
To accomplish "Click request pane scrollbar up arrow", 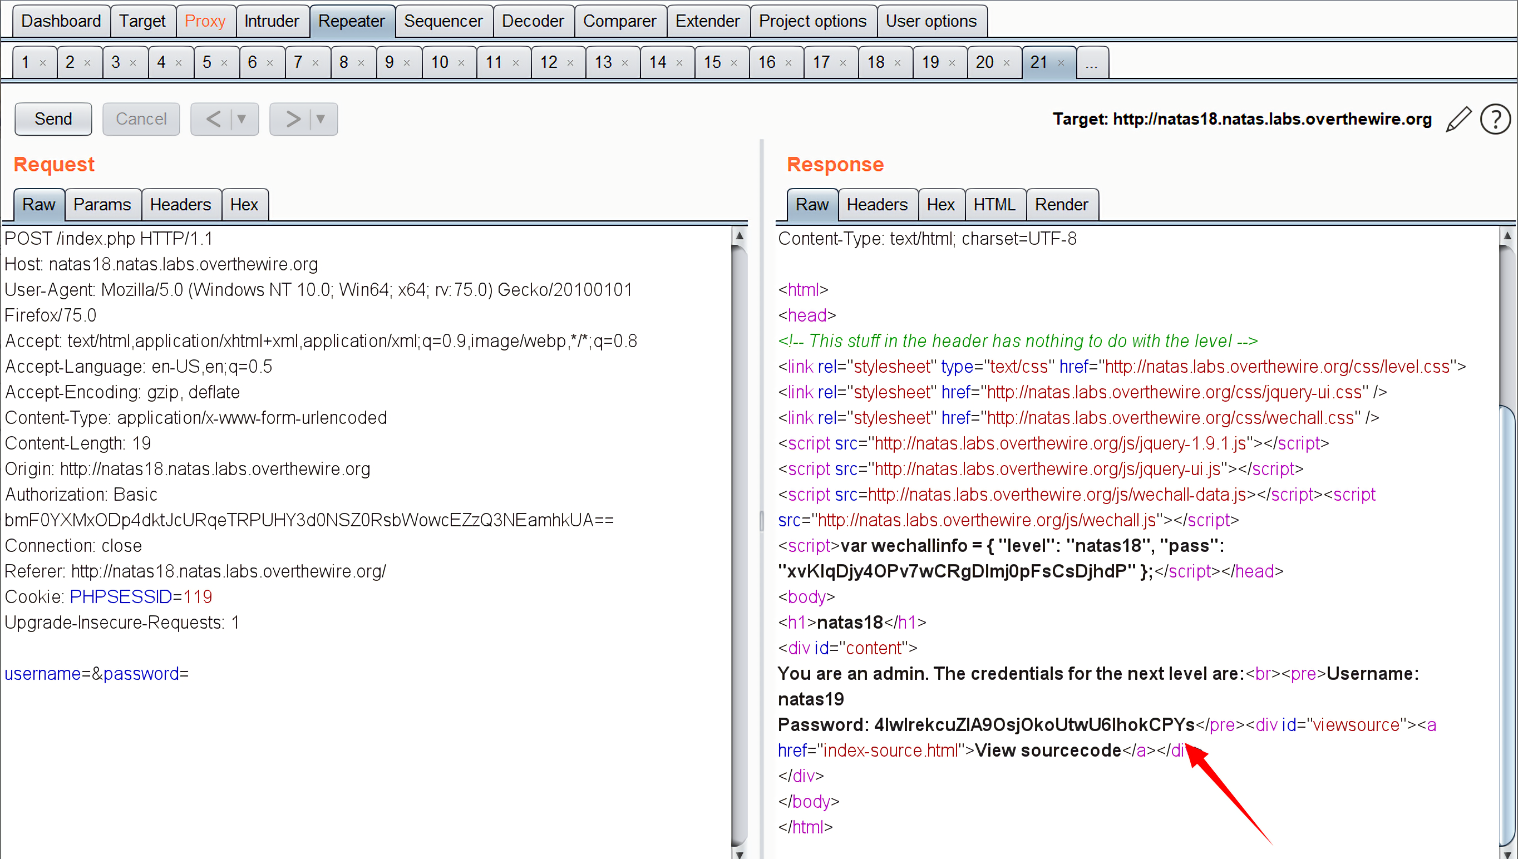I will pyautogui.click(x=739, y=235).
